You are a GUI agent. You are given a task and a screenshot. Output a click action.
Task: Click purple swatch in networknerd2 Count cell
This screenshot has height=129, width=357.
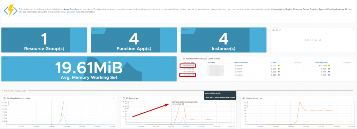[x=279, y=72]
